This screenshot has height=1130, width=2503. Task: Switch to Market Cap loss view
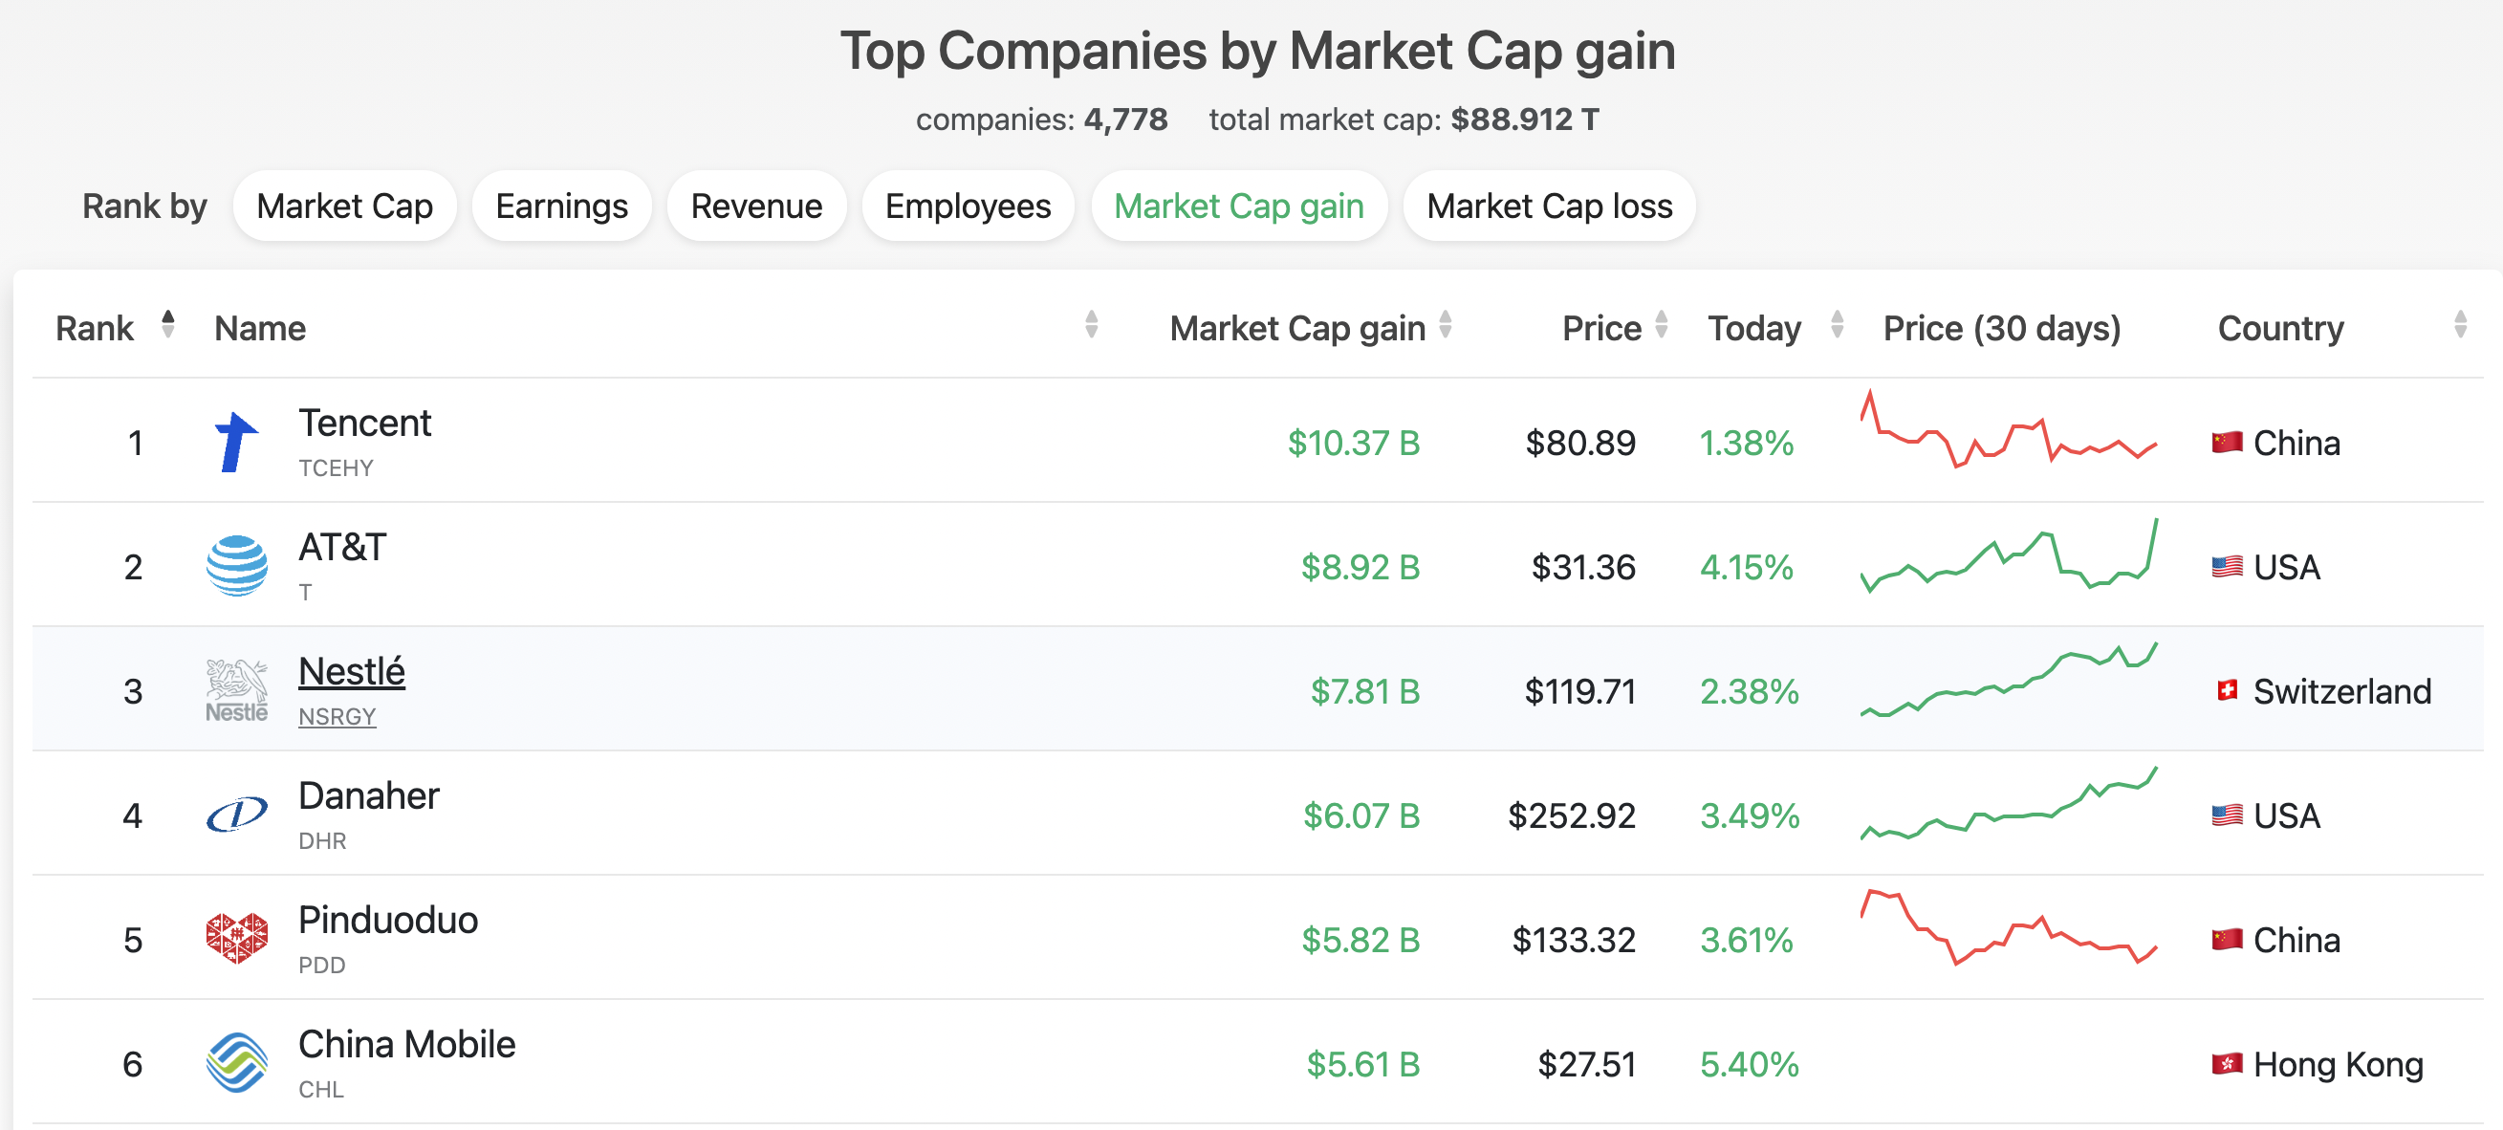(1549, 206)
